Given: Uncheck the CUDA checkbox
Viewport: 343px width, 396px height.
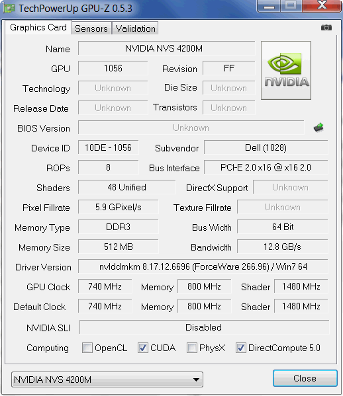Looking at the screenshot, I should pyautogui.click(x=143, y=348).
